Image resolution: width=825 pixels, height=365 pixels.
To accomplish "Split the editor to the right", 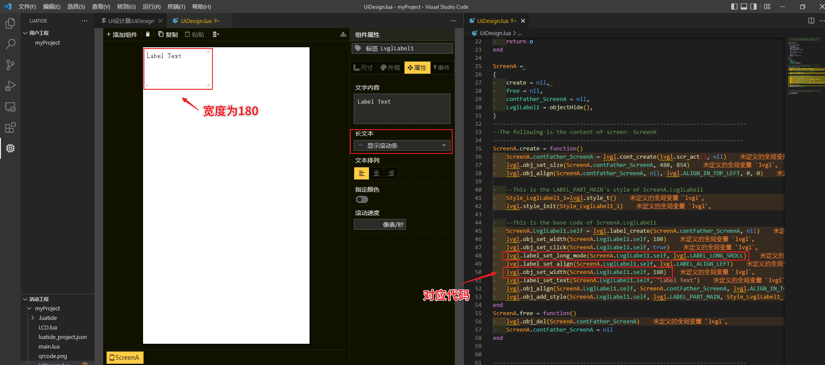I will click(x=811, y=21).
